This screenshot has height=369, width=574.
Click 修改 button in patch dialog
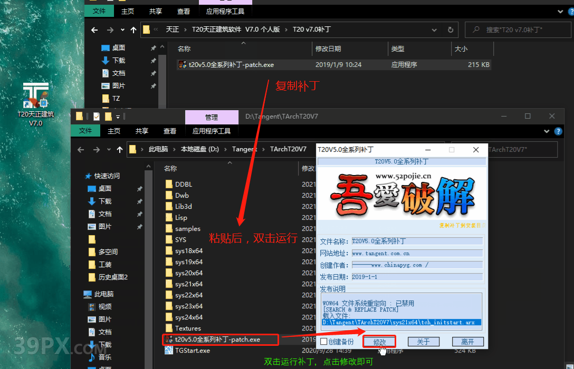379,342
